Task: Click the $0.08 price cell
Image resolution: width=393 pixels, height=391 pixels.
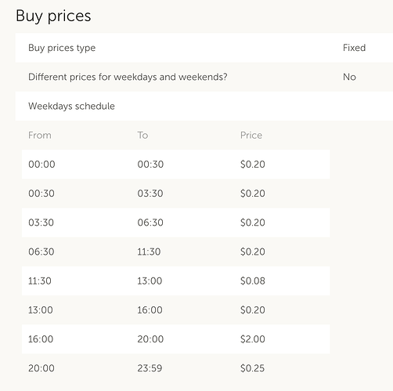Action: coord(253,281)
